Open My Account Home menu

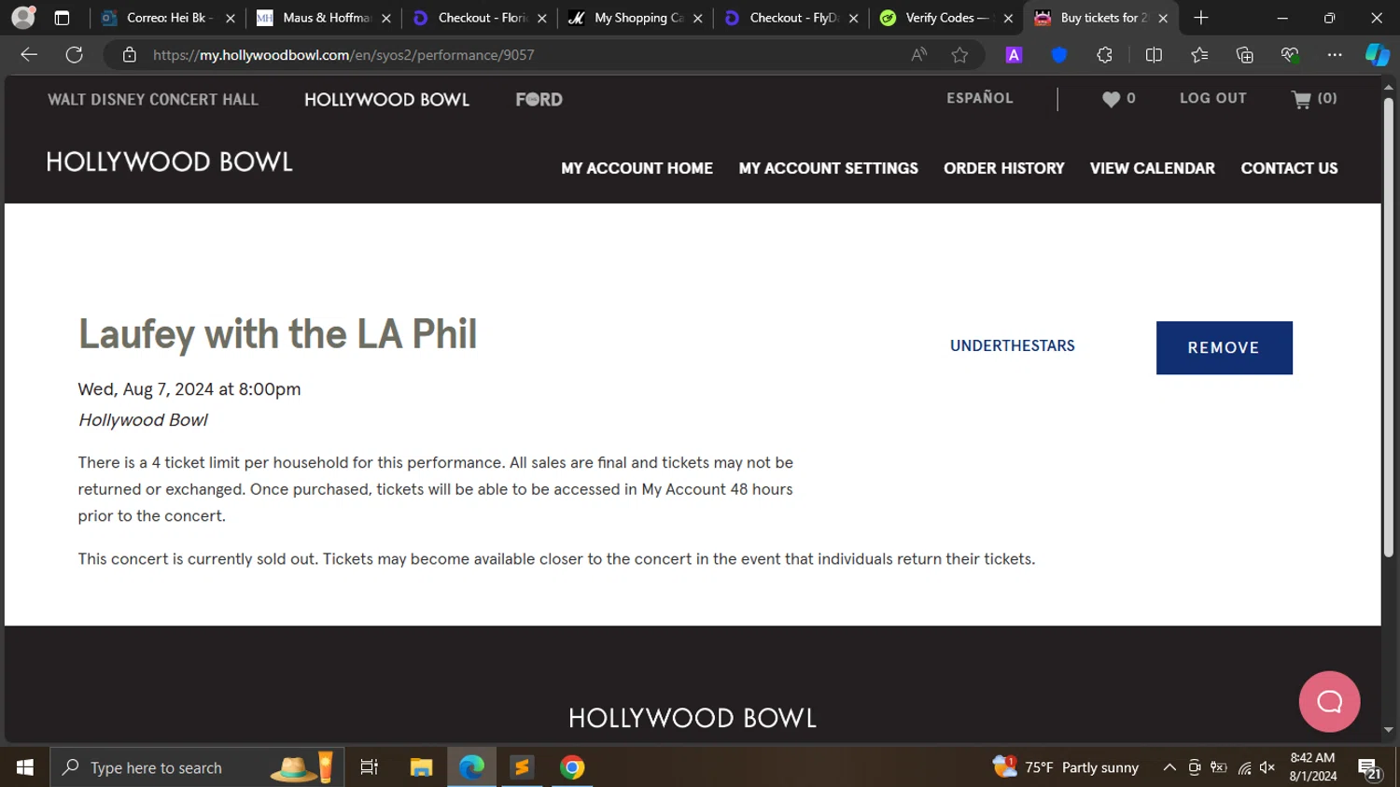637,168
